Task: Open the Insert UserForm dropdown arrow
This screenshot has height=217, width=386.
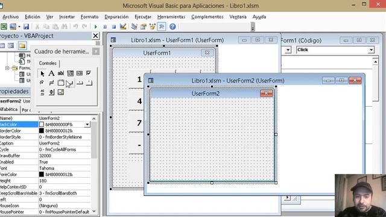Action: 19,27
